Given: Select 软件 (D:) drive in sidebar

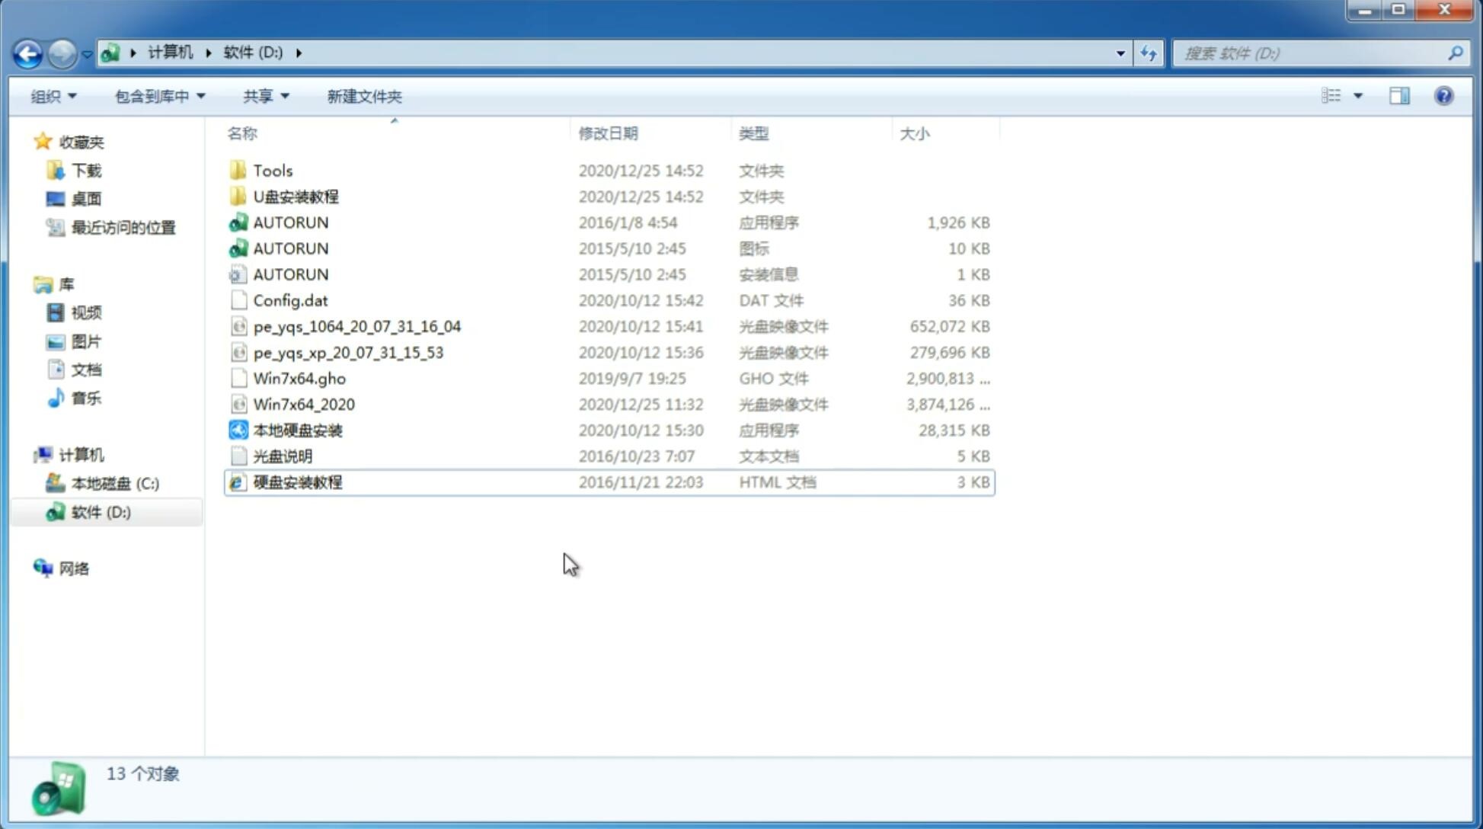Looking at the screenshot, I should point(100,511).
